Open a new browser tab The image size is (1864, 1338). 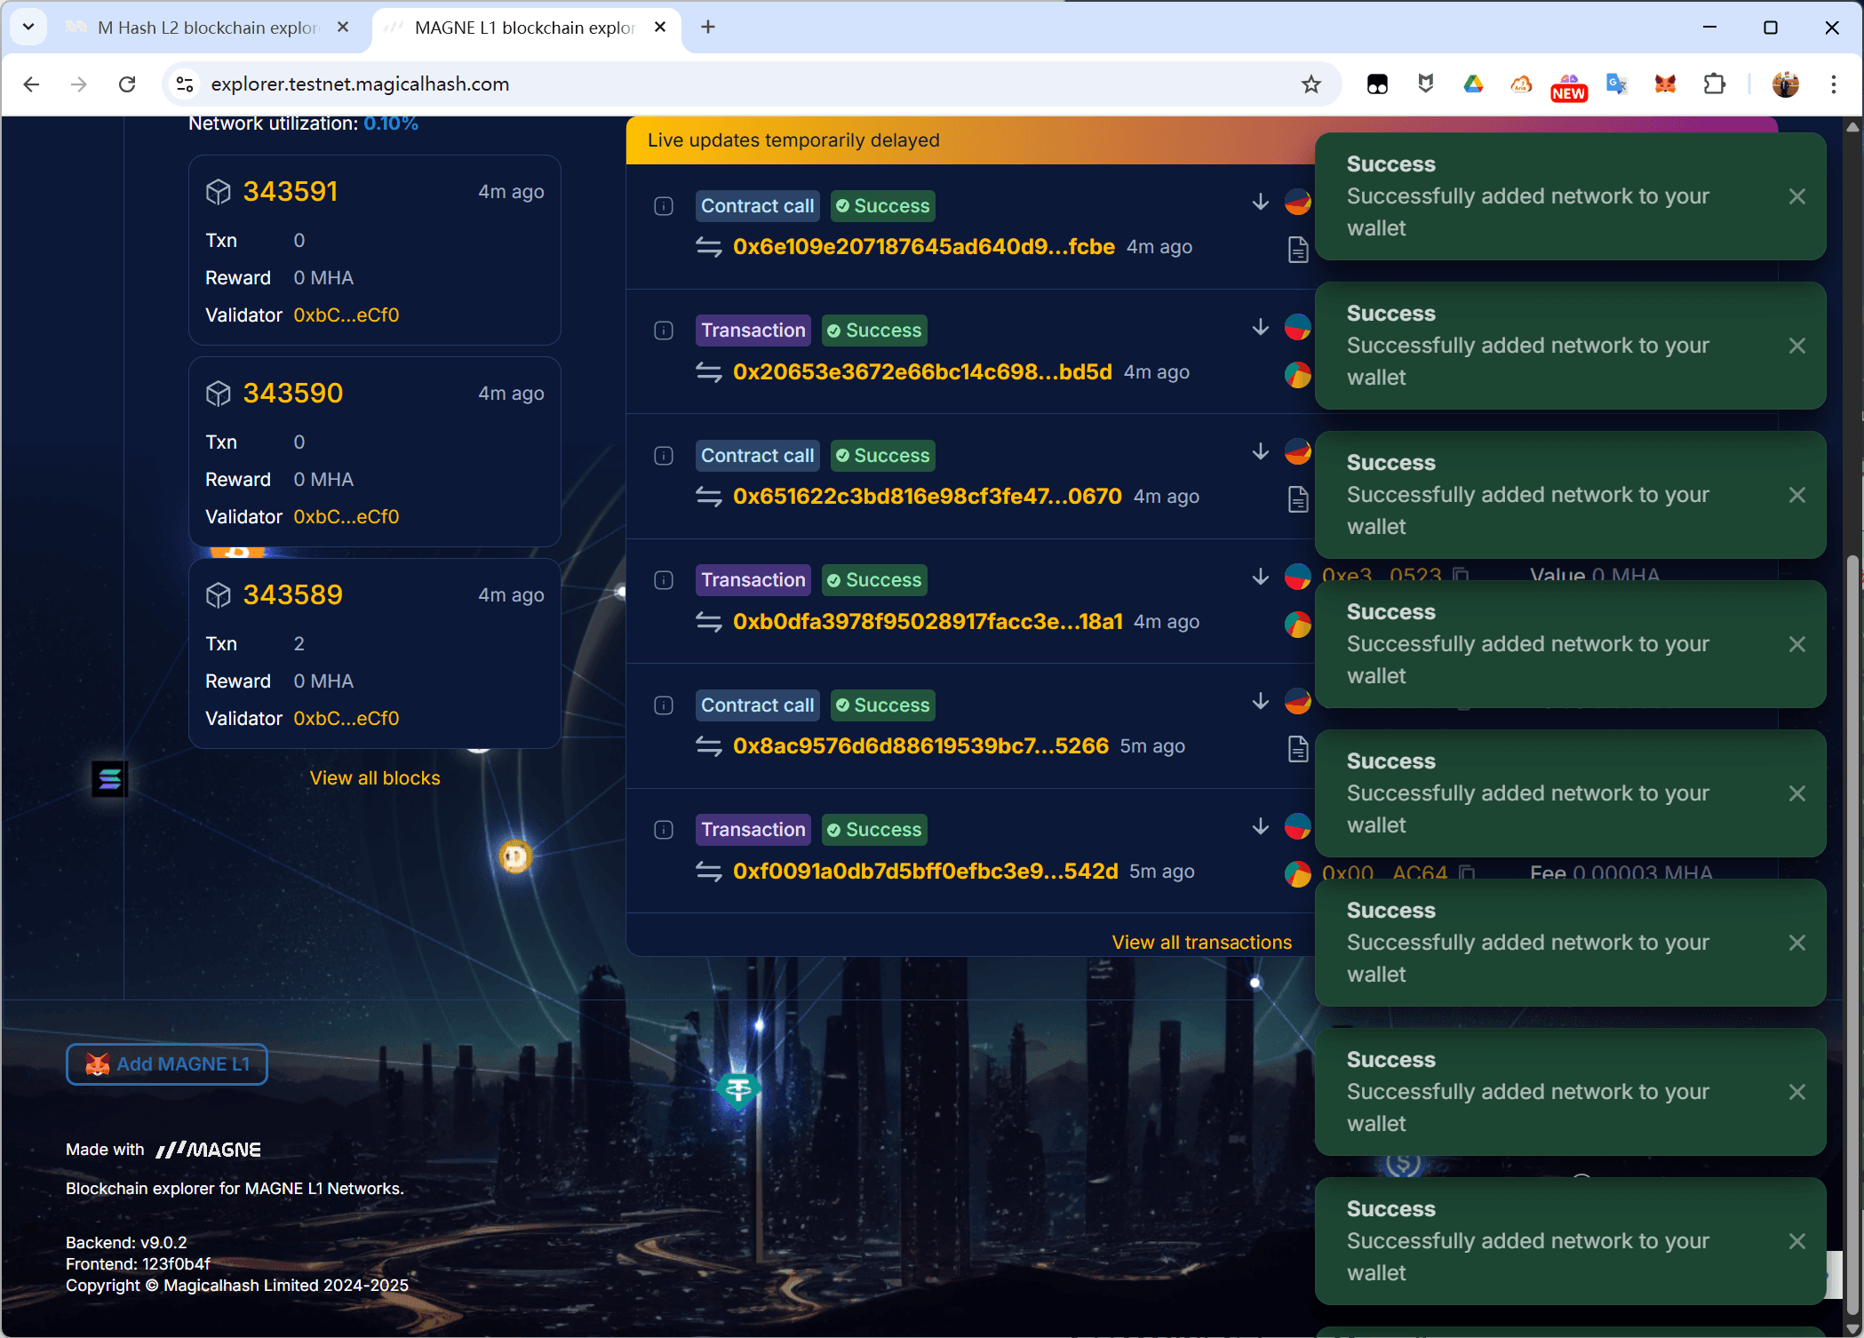707,28
